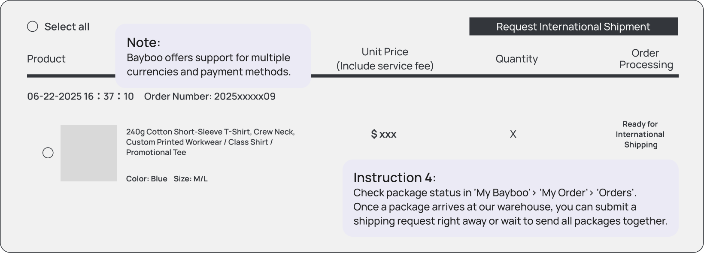The image size is (704, 253).
Task: Click the Size: M/L attribute text
Action: pyautogui.click(x=191, y=179)
